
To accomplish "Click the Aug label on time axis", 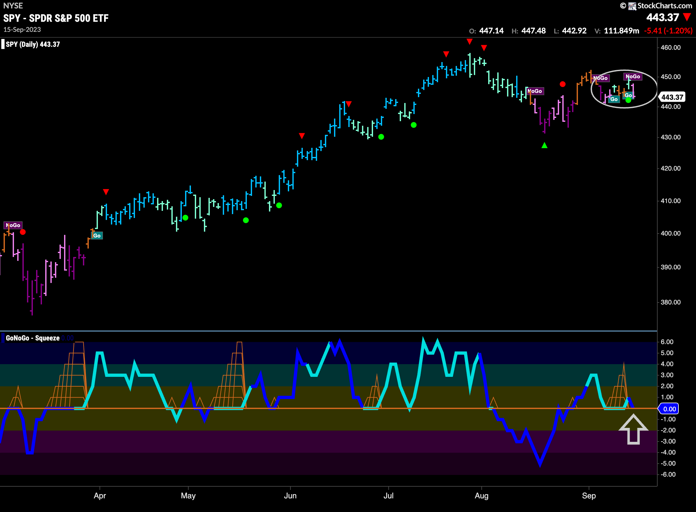I will (481, 495).
